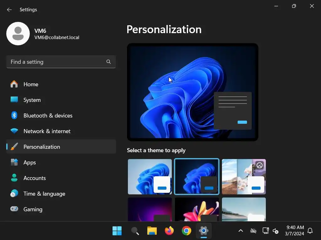
Task: Apply the spotlight flowers theme
Action: pos(244,177)
